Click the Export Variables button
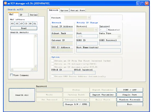The height and width of the screenshot is (112, 151). 103,90
